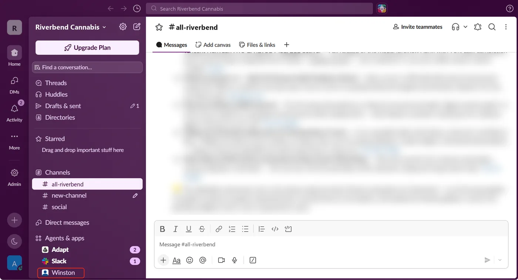Open workspace settings gear icon
Screen dimensions: 518x280
click(123, 27)
